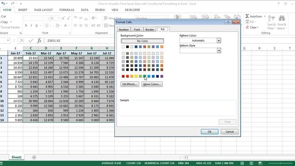Open More Colors... dialog
This screenshot has width=295, height=166.
click(x=152, y=84)
